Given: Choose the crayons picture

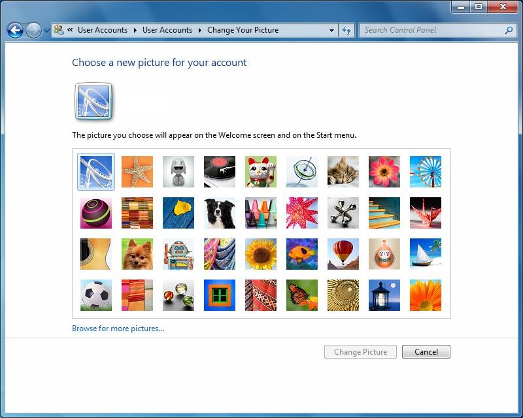Looking at the screenshot, I should [x=261, y=213].
